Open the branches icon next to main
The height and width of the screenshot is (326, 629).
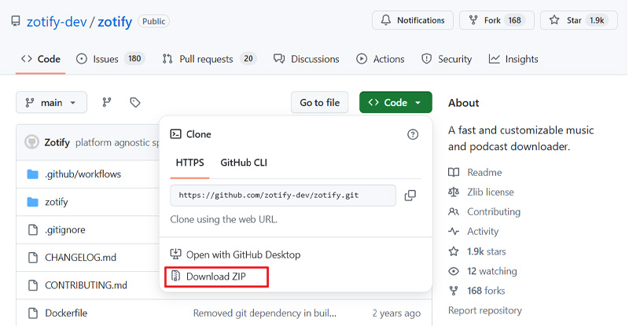click(107, 102)
